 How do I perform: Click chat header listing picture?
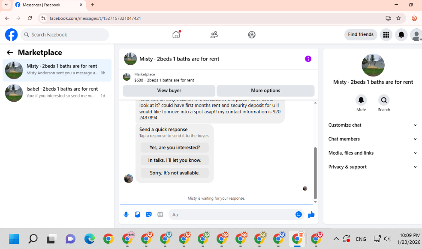click(130, 59)
